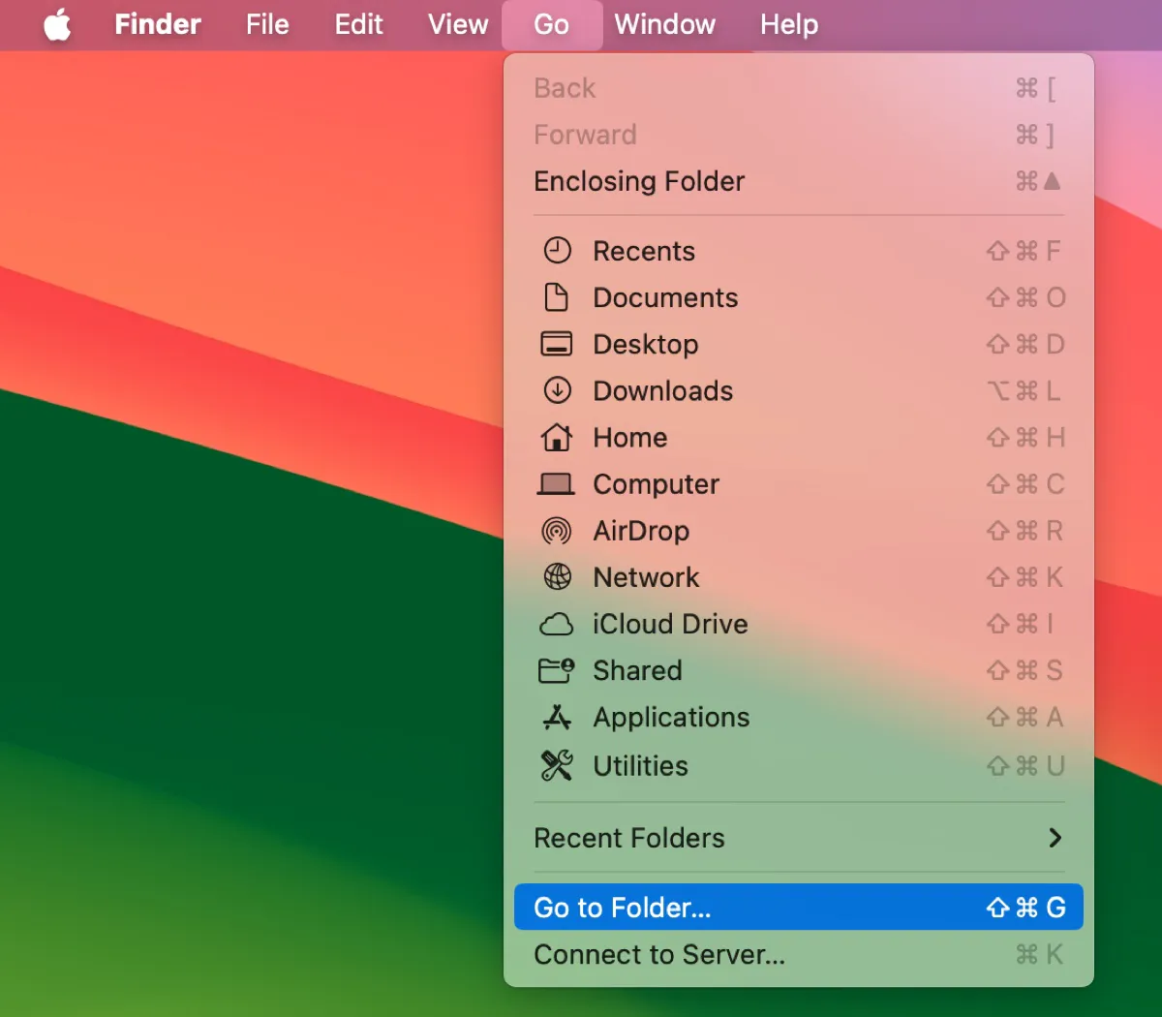Select the iCloud Drive label

(670, 624)
